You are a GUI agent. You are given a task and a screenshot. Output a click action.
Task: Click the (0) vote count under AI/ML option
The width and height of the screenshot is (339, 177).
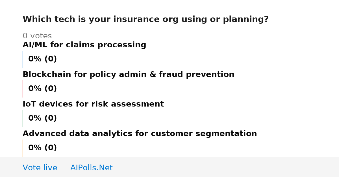[51, 59]
